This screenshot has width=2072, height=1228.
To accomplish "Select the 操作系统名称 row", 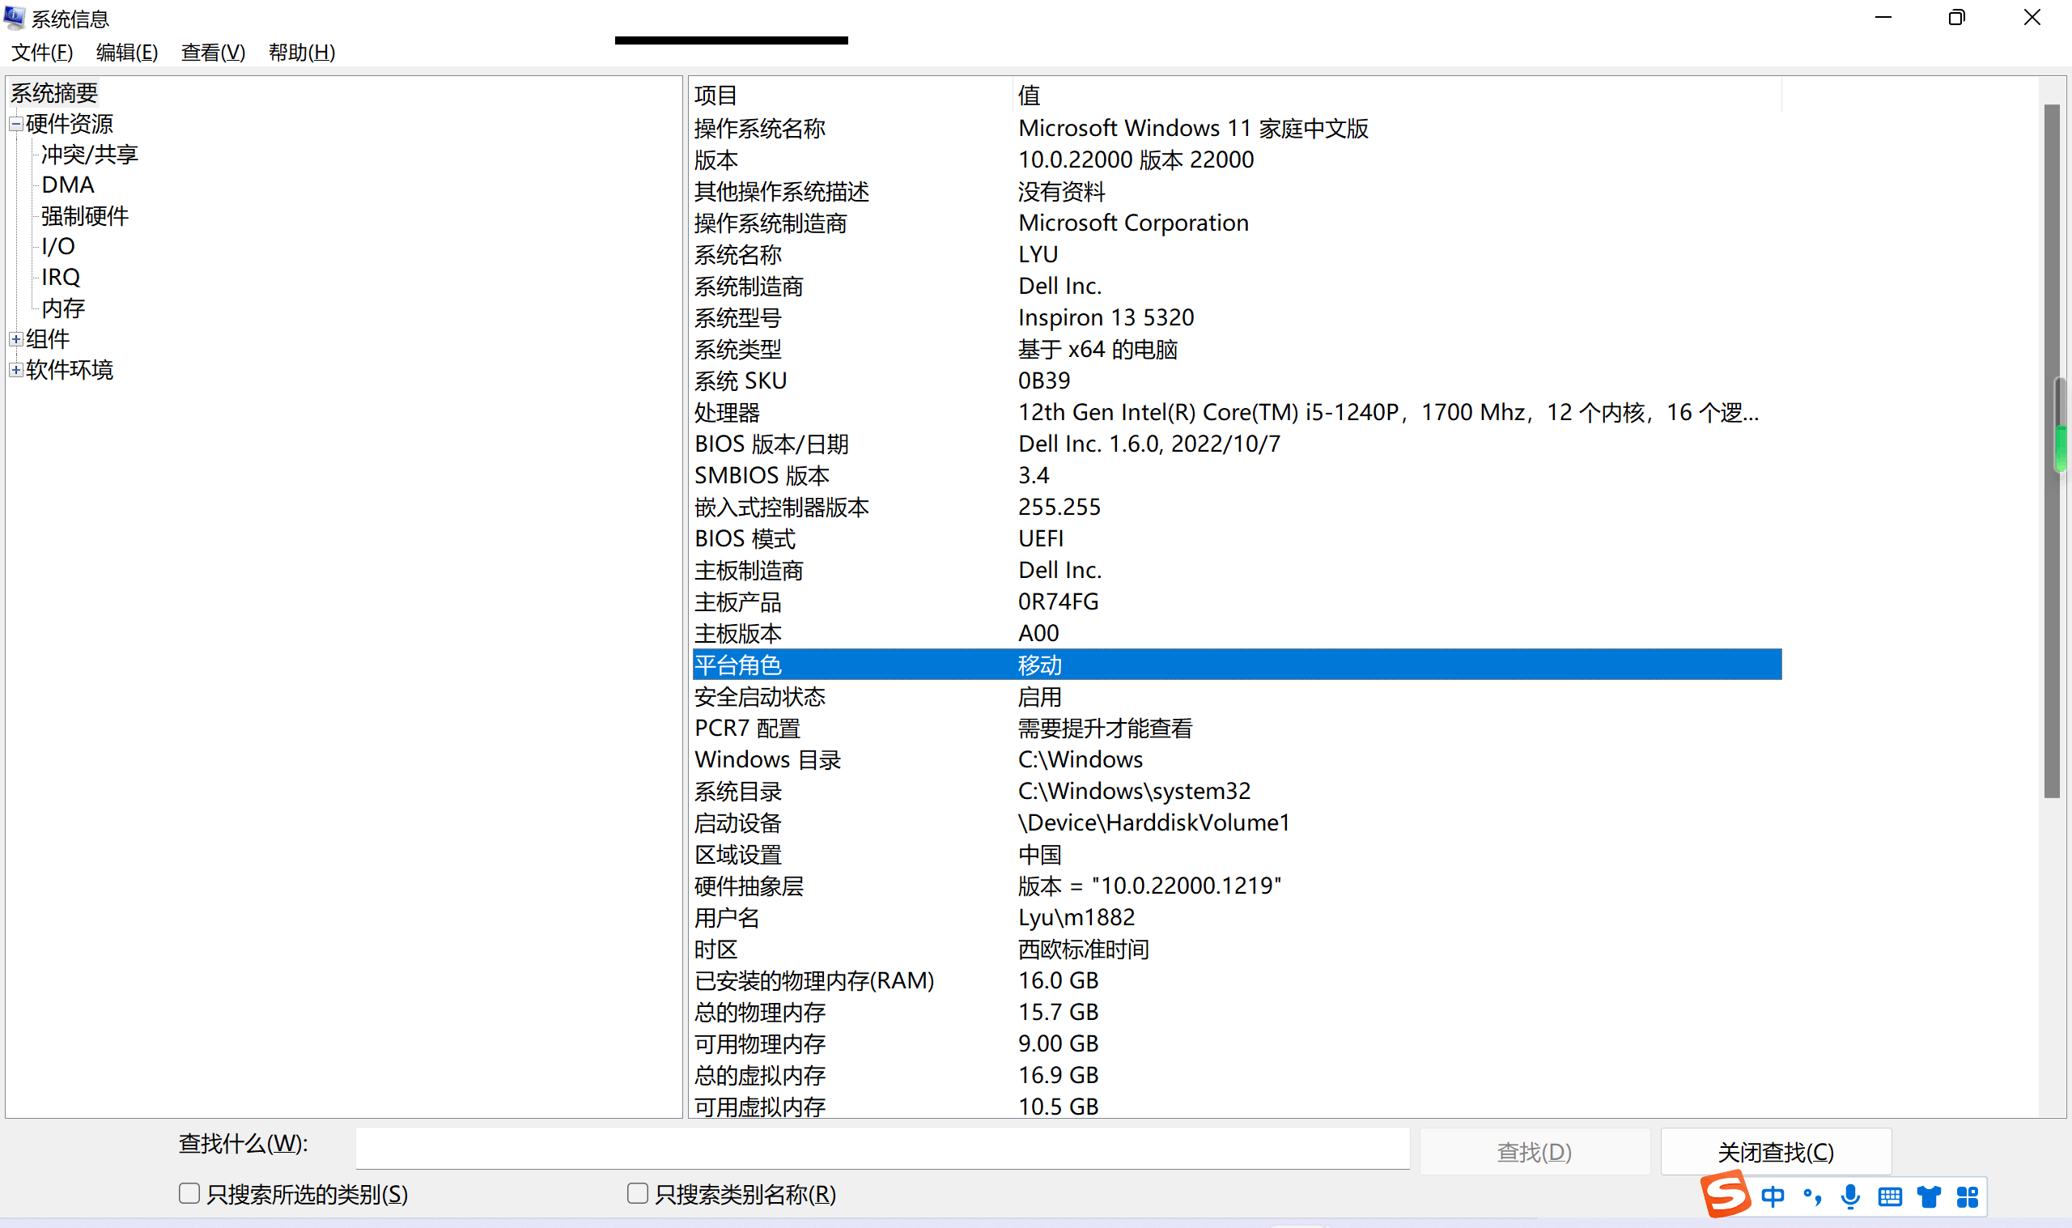I will [x=1237, y=128].
